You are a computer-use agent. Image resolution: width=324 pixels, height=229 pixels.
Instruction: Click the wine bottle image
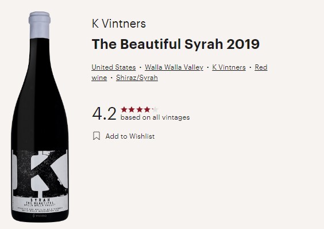pyautogui.click(x=40, y=117)
